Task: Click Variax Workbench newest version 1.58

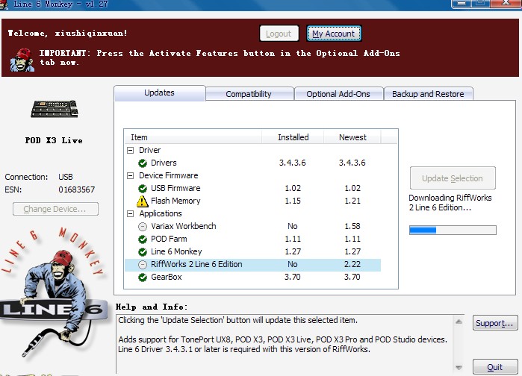Action: [352, 226]
